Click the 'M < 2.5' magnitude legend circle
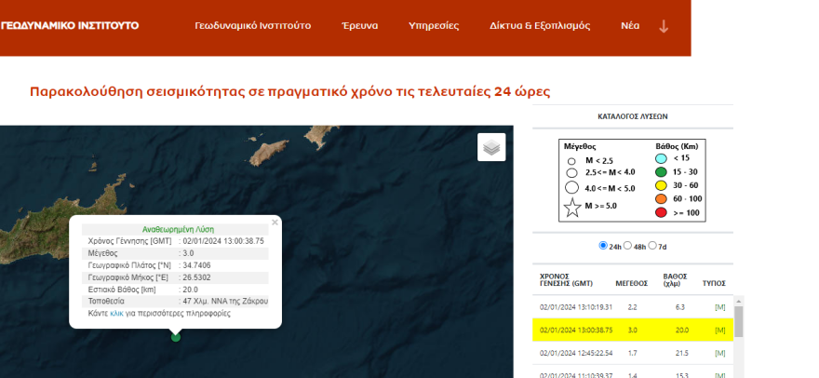The height and width of the screenshot is (378, 819). coord(571,162)
